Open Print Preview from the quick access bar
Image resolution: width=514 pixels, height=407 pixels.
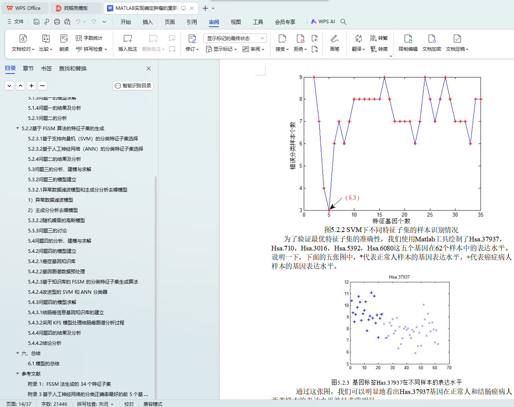[67, 22]
